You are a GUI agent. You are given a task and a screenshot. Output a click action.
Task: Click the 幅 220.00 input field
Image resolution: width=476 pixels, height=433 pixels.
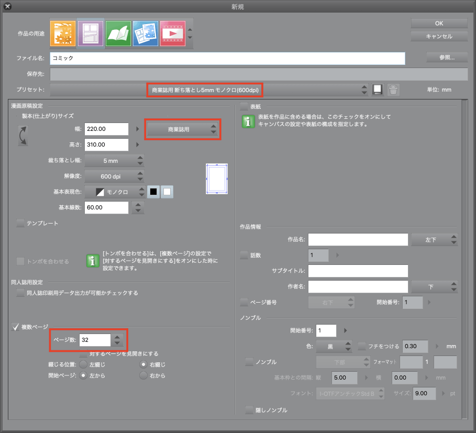pos(106,129)
